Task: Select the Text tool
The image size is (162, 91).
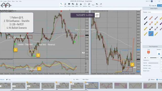Action: [x=65, y=5]
